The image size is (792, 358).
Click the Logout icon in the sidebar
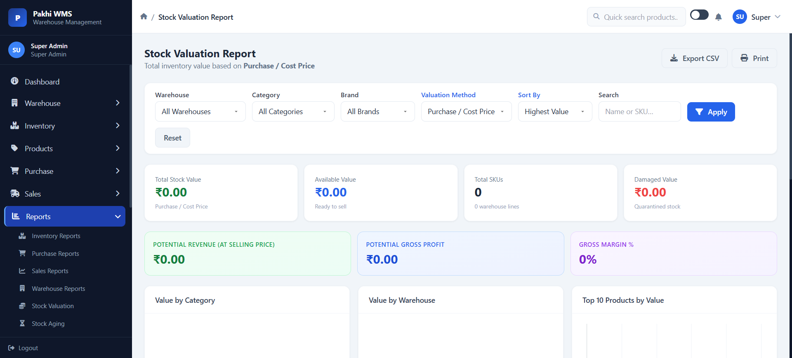coord(11,348)
